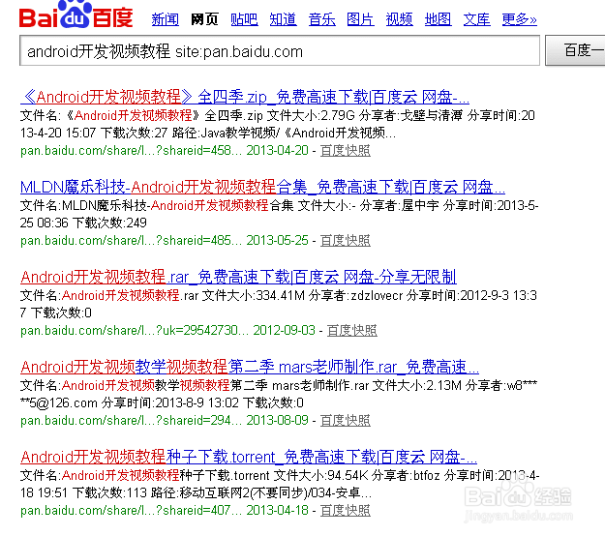Open result 《Android开发视频教程》全四季.zip

[245, 97]
